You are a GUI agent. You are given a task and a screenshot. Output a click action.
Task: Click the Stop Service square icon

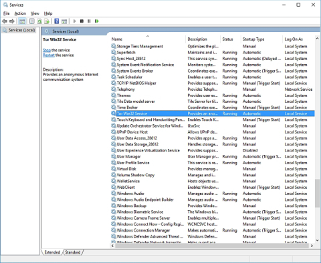[82, 21]
